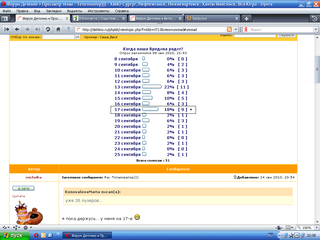
Task: Click the small post icon beside Добавлено
Action: pyautogui.click(x=235, y=177)
